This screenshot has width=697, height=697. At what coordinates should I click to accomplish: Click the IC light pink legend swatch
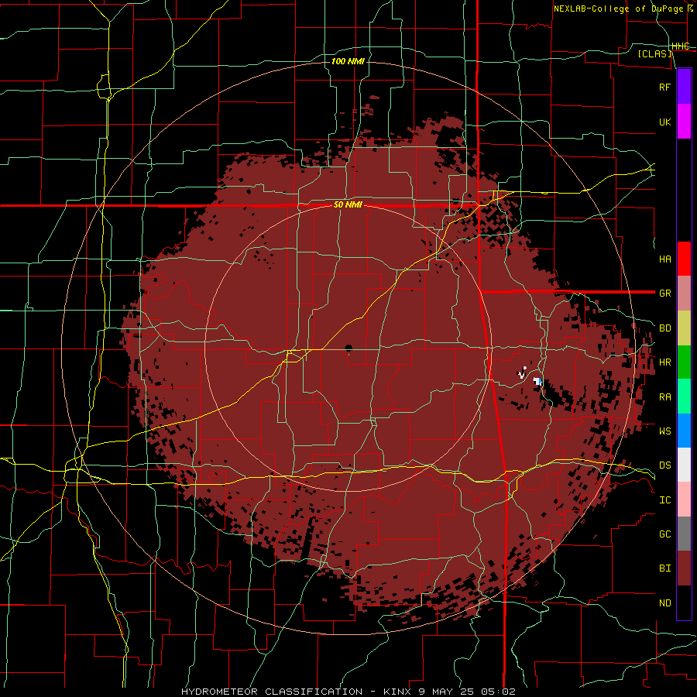tap(684, 500)
